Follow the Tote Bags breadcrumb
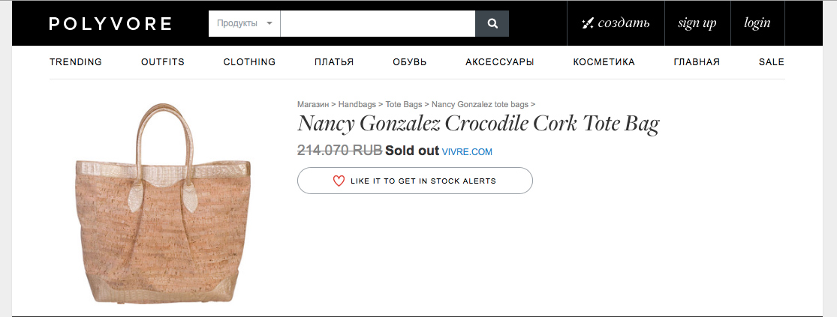The image size is (837, 317). pyautogui.click(x=405, y=104)
